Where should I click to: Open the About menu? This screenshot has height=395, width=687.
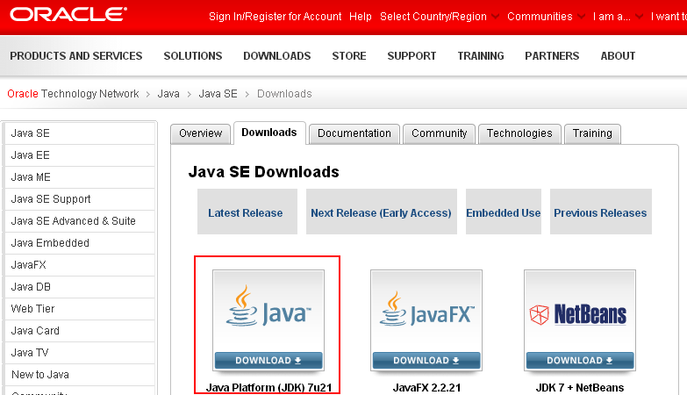pos(618,56)
